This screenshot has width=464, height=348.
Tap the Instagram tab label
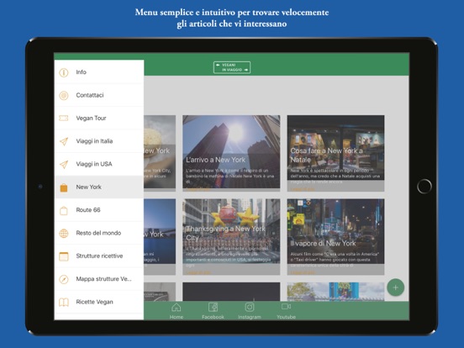click(x=250, y=317)
